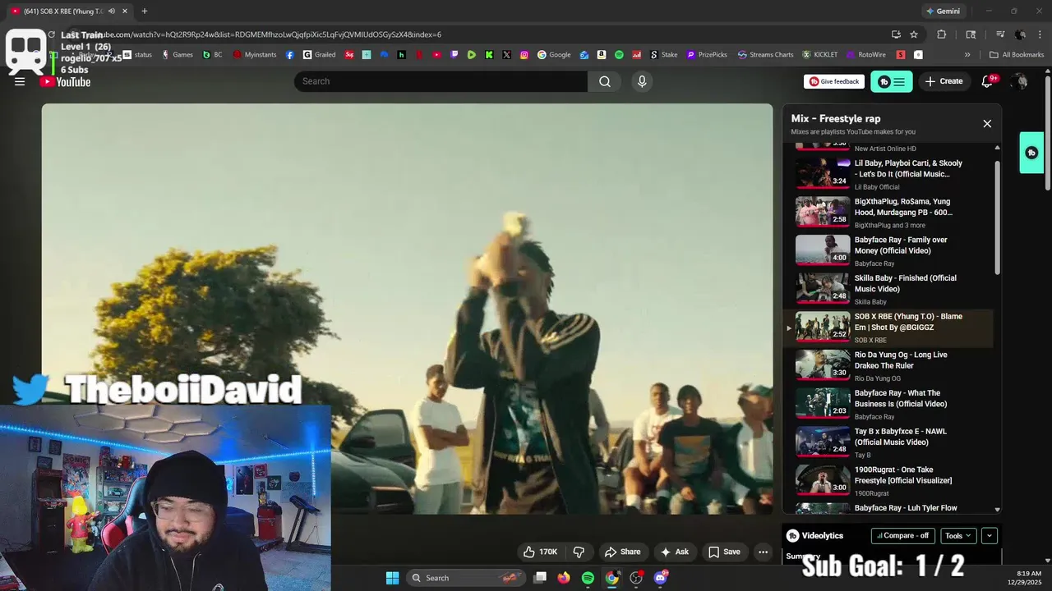
Task: Open the Gemini button in Chrome title bar
Action: 943,11
